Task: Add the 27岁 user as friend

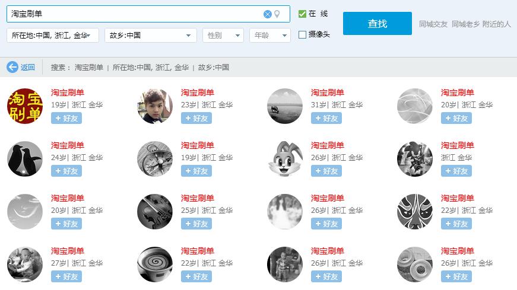Action: (66, 276)
